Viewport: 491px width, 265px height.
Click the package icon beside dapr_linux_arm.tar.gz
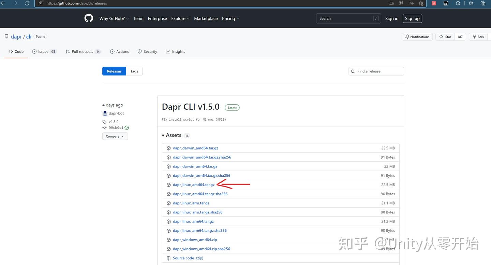tap(168, 203)
